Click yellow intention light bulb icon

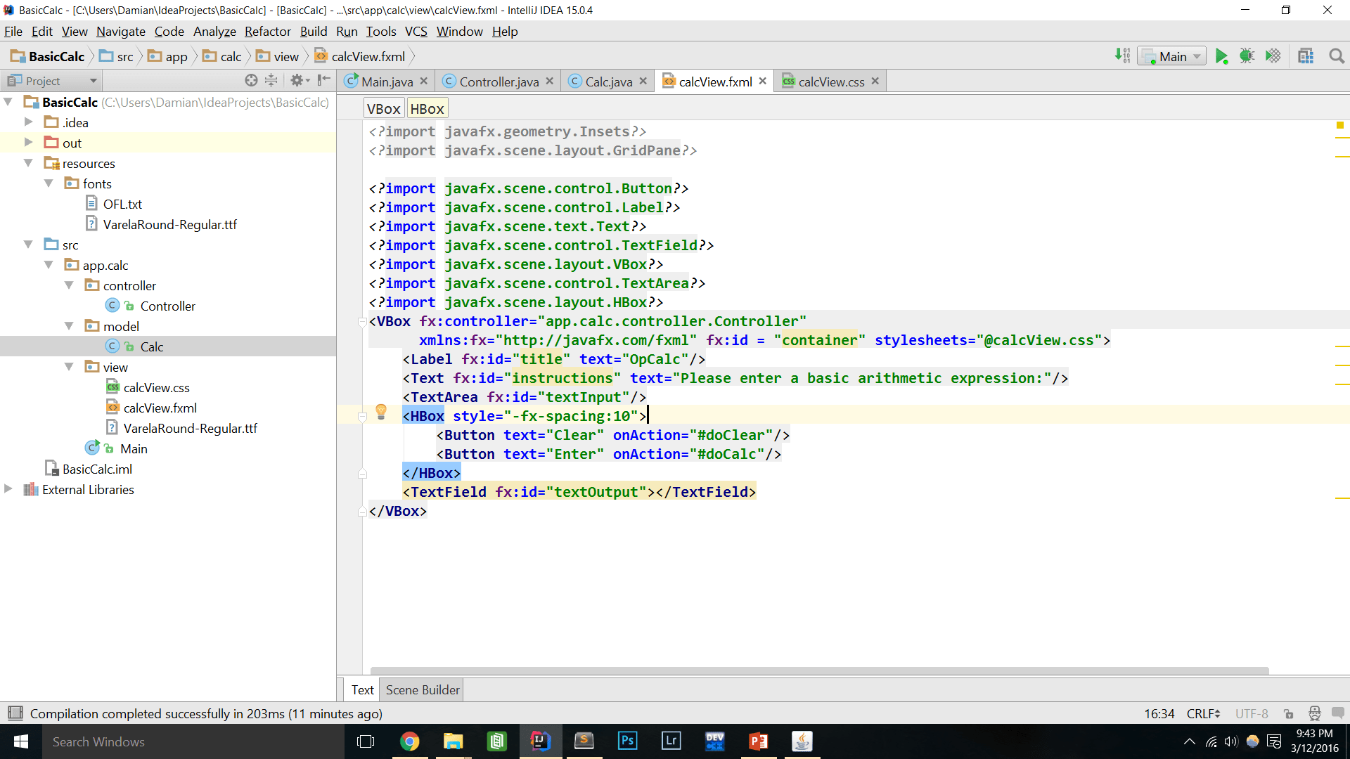tap(381, 412)
